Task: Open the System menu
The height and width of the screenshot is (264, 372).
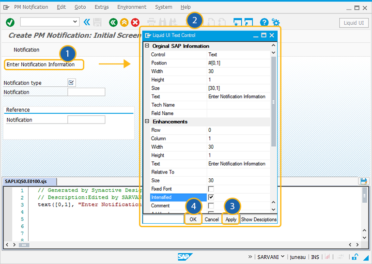Action: pos(163,7)
